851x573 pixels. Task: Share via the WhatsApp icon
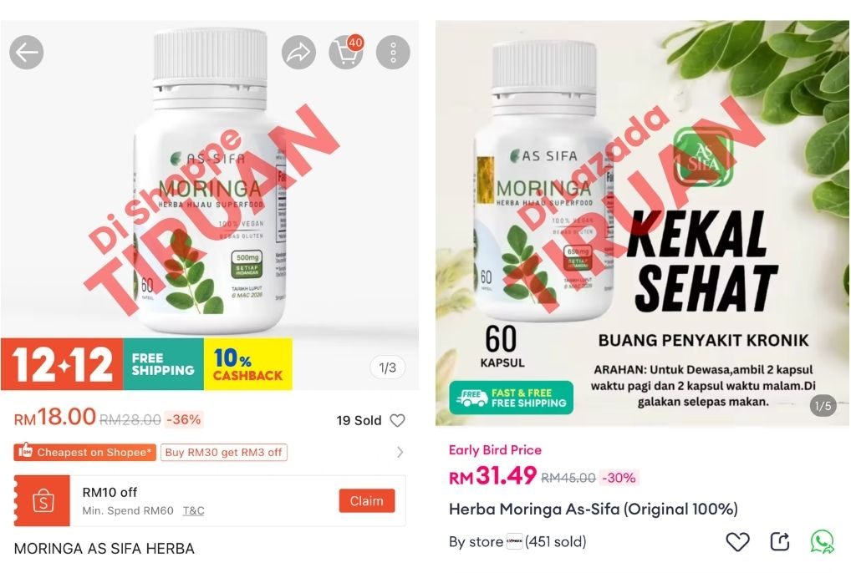(823, 541)
